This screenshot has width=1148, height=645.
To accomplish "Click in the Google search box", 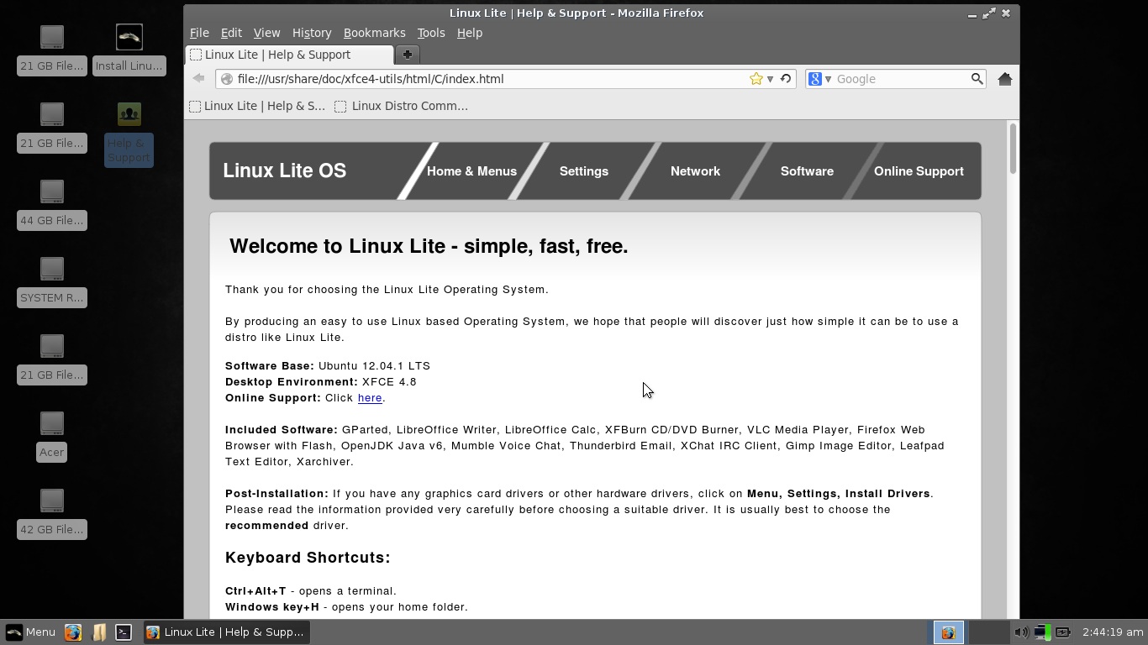I will 901,79.
